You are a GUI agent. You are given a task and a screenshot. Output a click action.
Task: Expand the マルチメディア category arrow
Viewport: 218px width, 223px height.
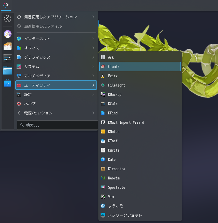point(93,76)
